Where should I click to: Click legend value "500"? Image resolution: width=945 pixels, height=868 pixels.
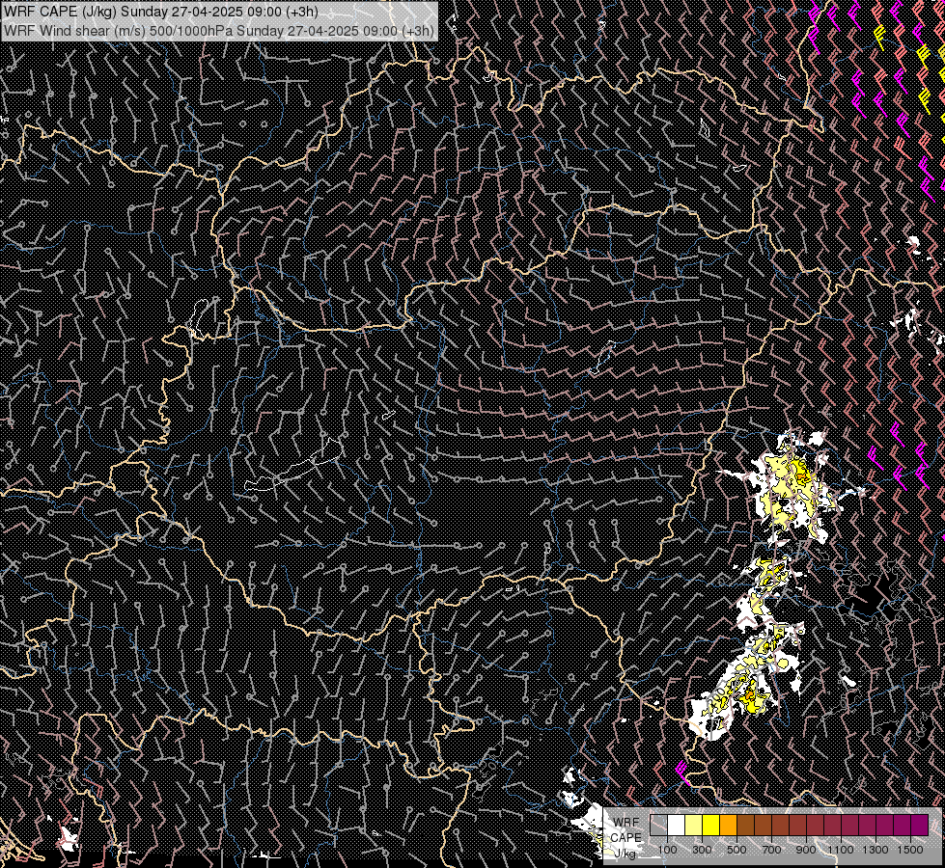point(737,850)
